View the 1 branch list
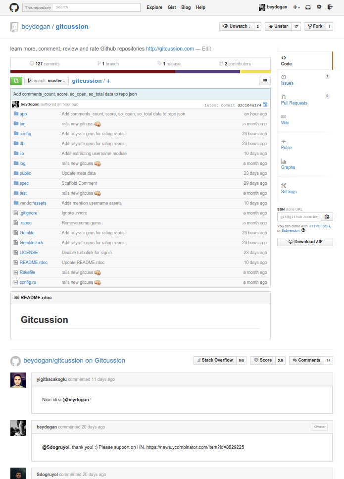Screen dimensions: 344x479 (x=108, y=63)
